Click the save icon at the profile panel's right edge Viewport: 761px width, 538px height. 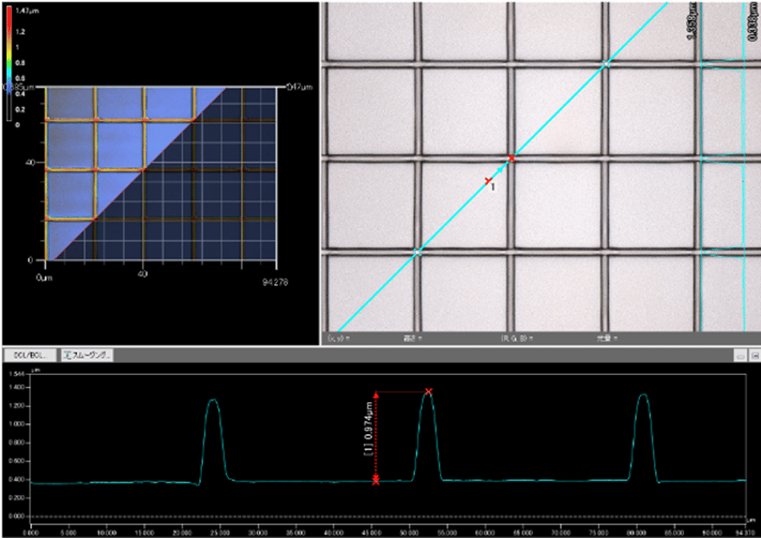(x=755, y=356)
